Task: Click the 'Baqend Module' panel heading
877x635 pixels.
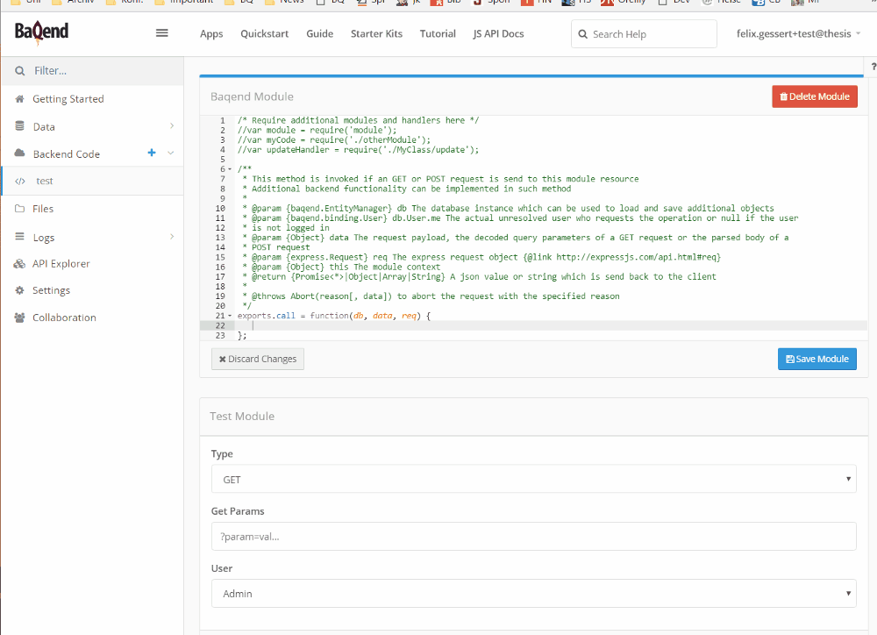Action: coord(252,96)
